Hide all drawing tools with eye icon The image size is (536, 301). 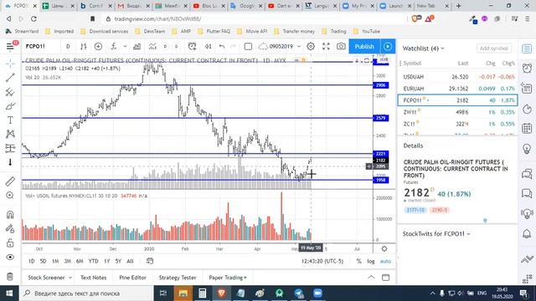(x=10, y=257)
